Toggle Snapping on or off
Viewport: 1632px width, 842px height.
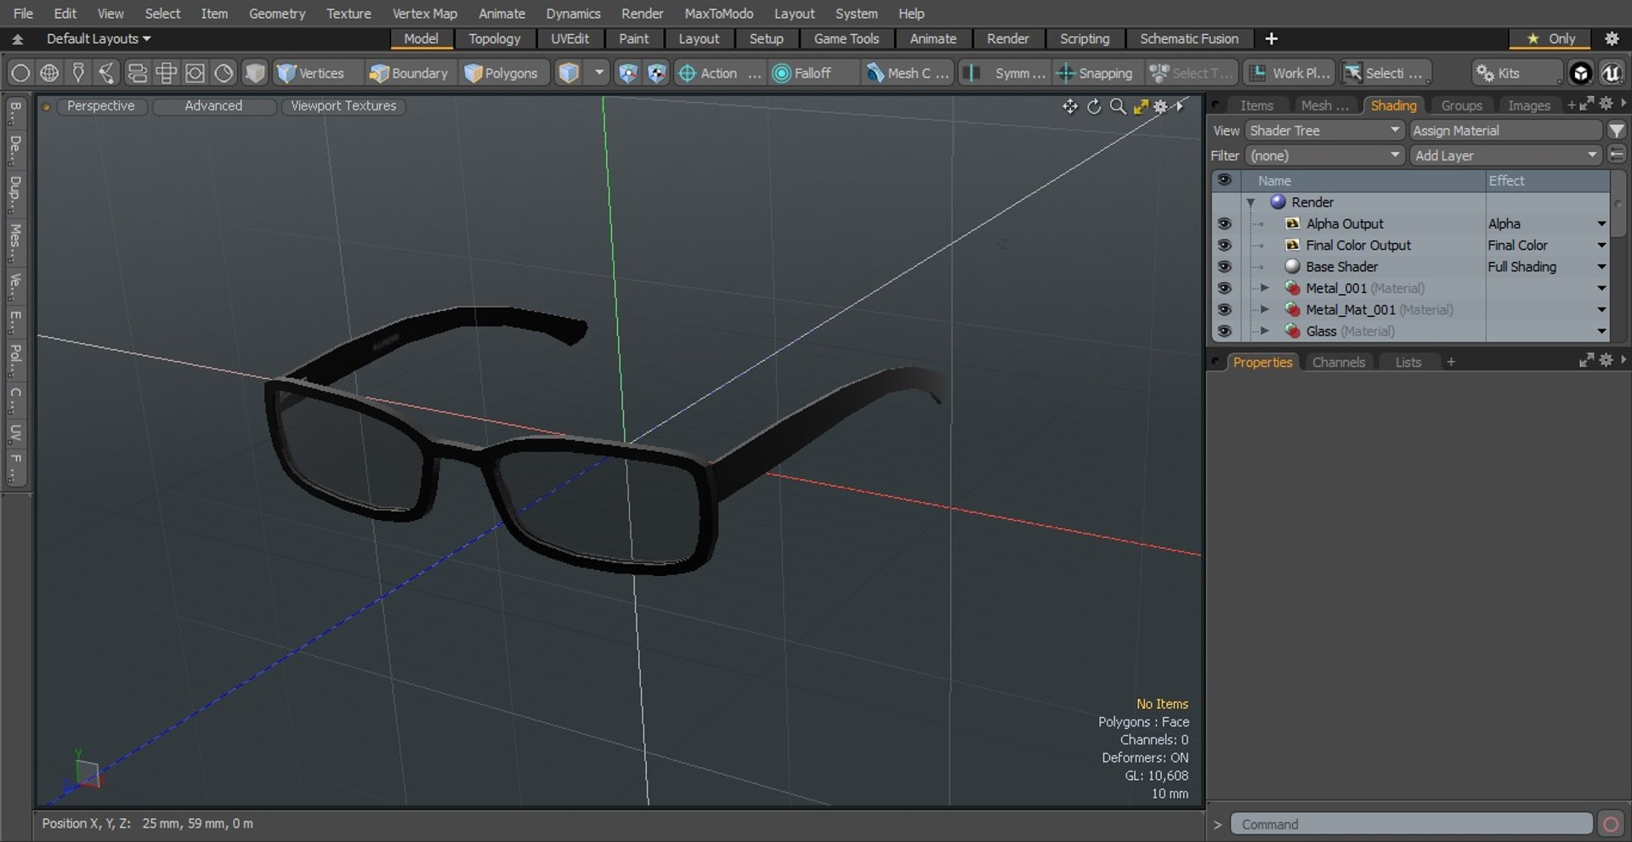1095,73
